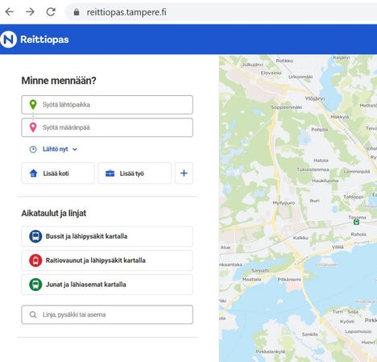The width and height of the screenshot is (377, 362).
Task: Click the browser back arrow
Action: coord(10,12)
